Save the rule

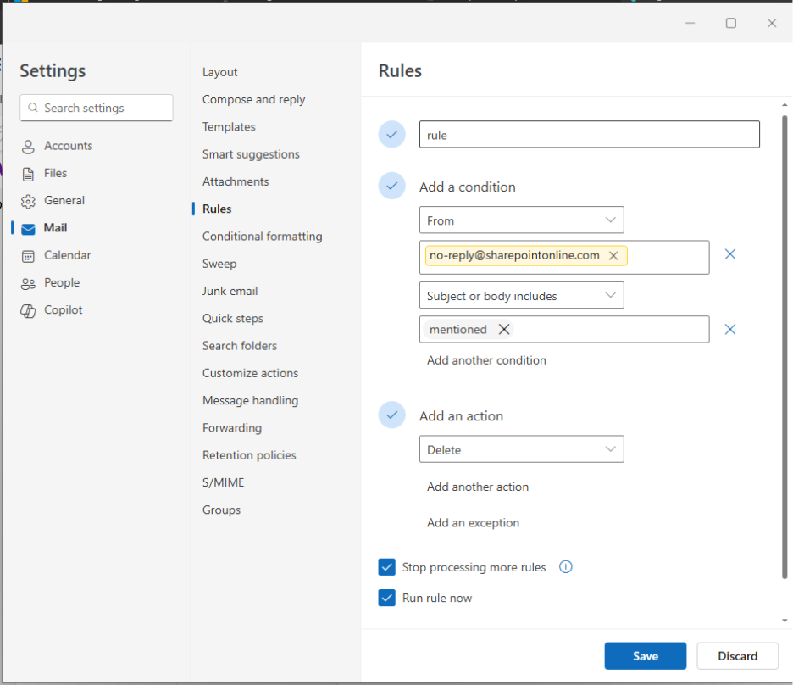[646, 655]
